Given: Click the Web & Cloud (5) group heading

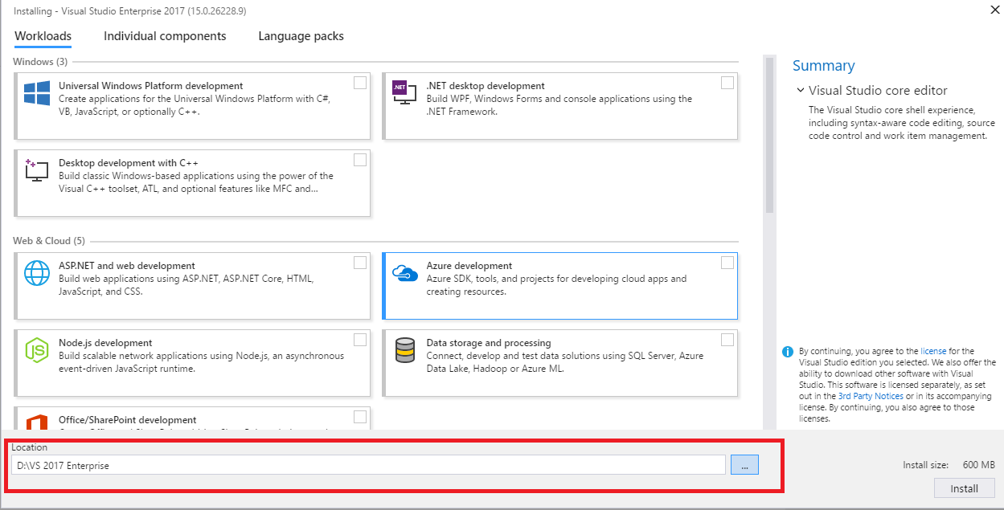Looking at the screenshot, I should pyautogui.click(x=49, y=241).
